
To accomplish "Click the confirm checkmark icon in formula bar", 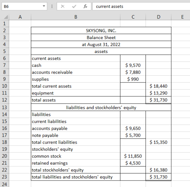I will pyautogui.click(x=74, y=6).
